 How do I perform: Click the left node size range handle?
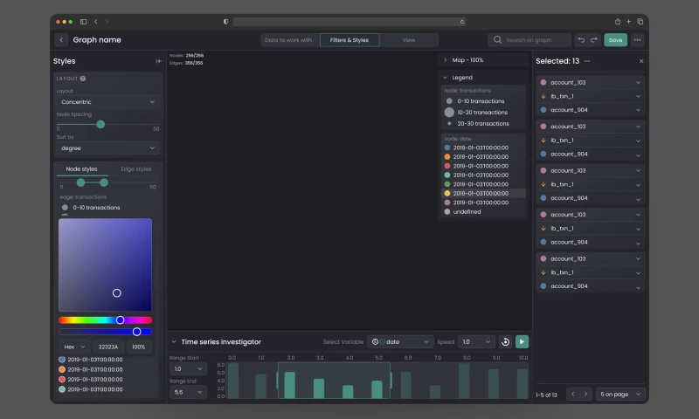(80, 182)
